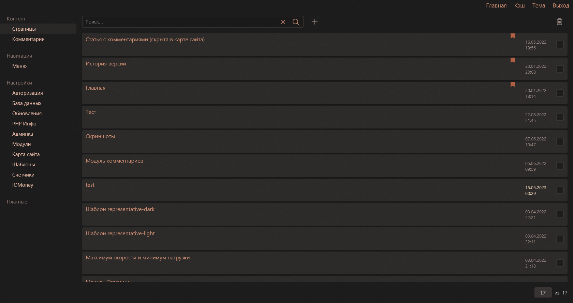Click the Платные section heading
This screenshot has height=303, width=573.
coord(17,202)
